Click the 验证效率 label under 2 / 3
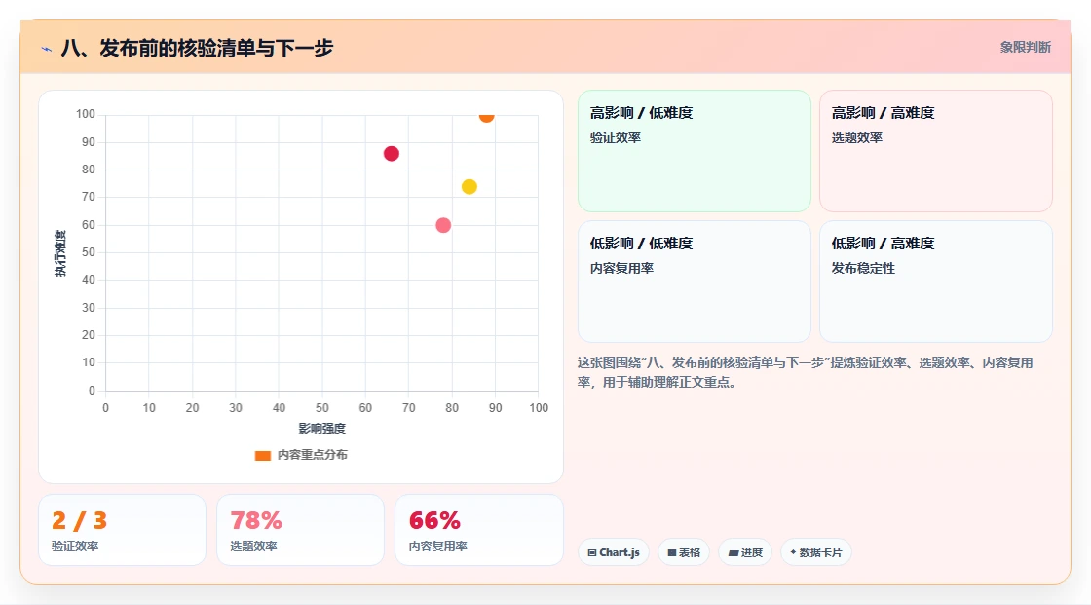The image size is (1091, 605). click(75, 546)
